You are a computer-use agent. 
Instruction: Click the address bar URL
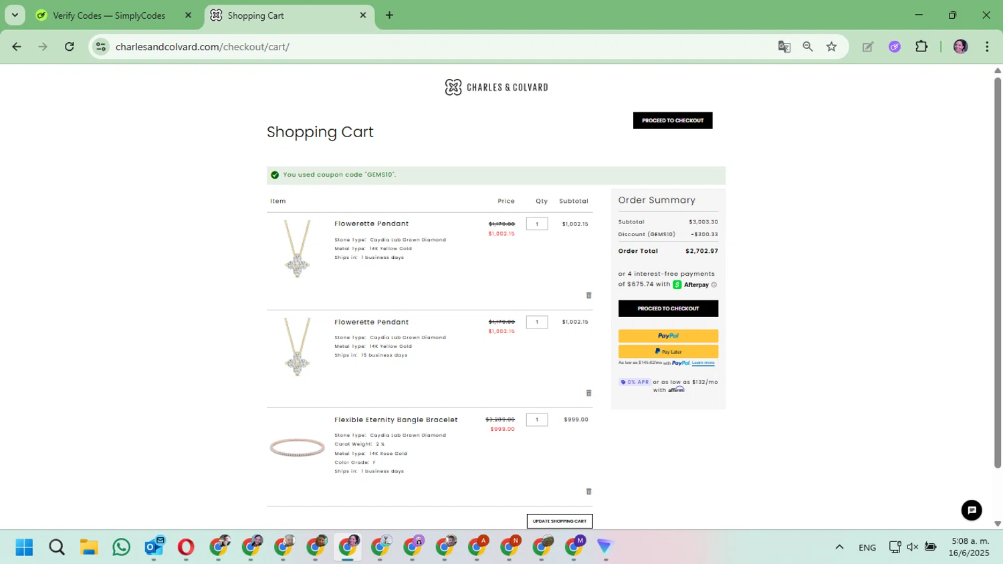click(x=203, y=47)
